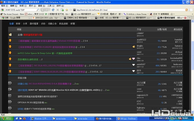Viewport: 194px width, 121px height.
Task: Open the search engine selector dropdown
Action: coord(3,10)
